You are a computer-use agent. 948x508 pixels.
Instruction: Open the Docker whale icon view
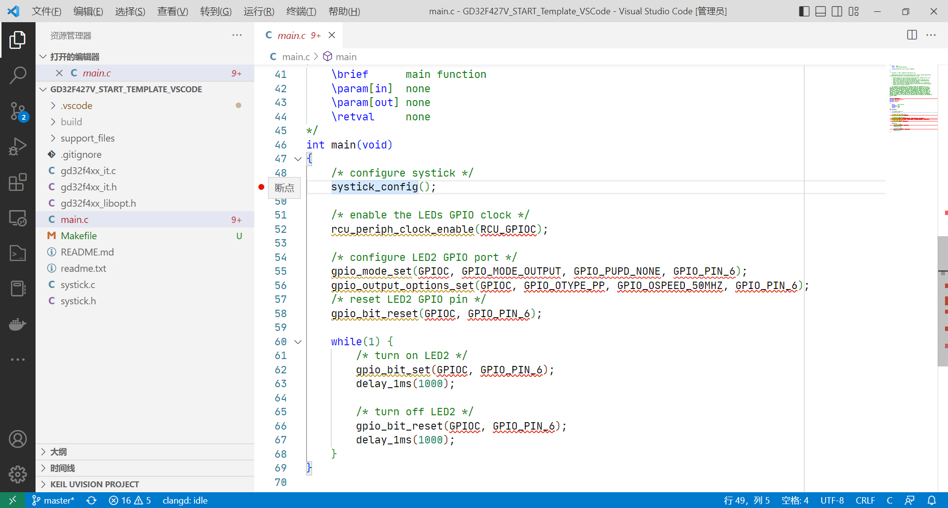(18, 324)
